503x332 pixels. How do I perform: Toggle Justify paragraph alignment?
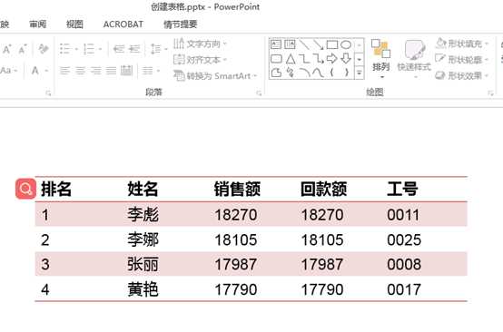click(x=111, y=70)
